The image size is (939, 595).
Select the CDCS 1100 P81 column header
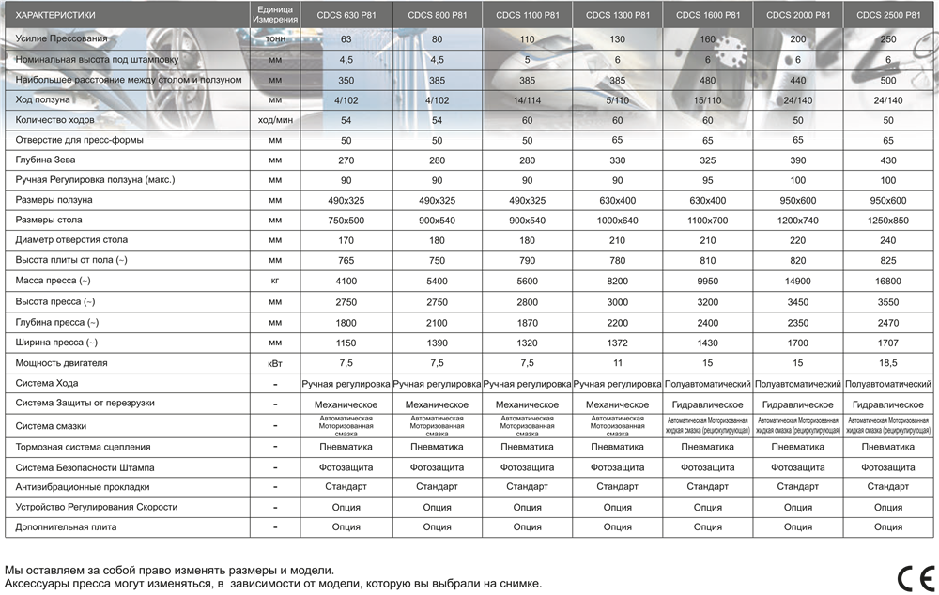click(x=528, y=15)
